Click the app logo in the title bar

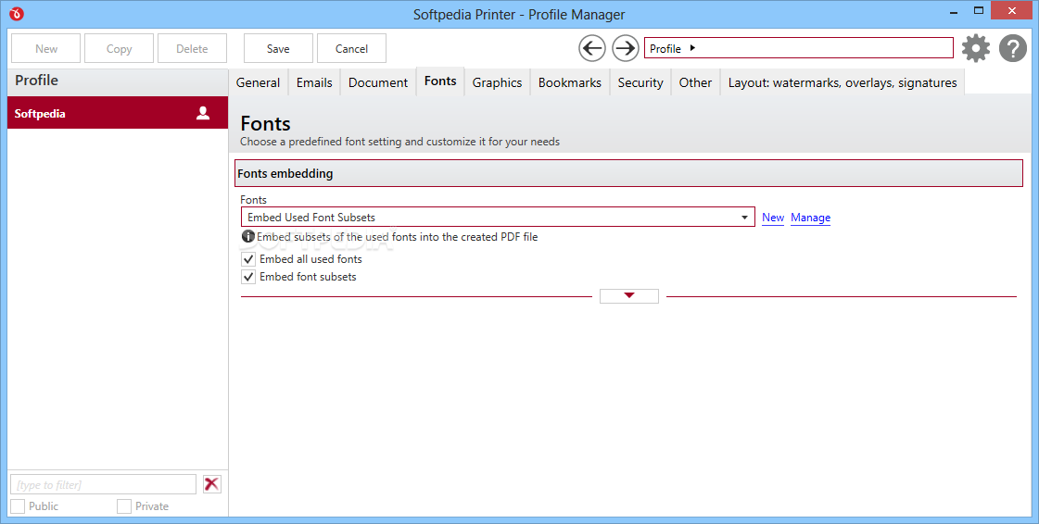pos(17,13)
